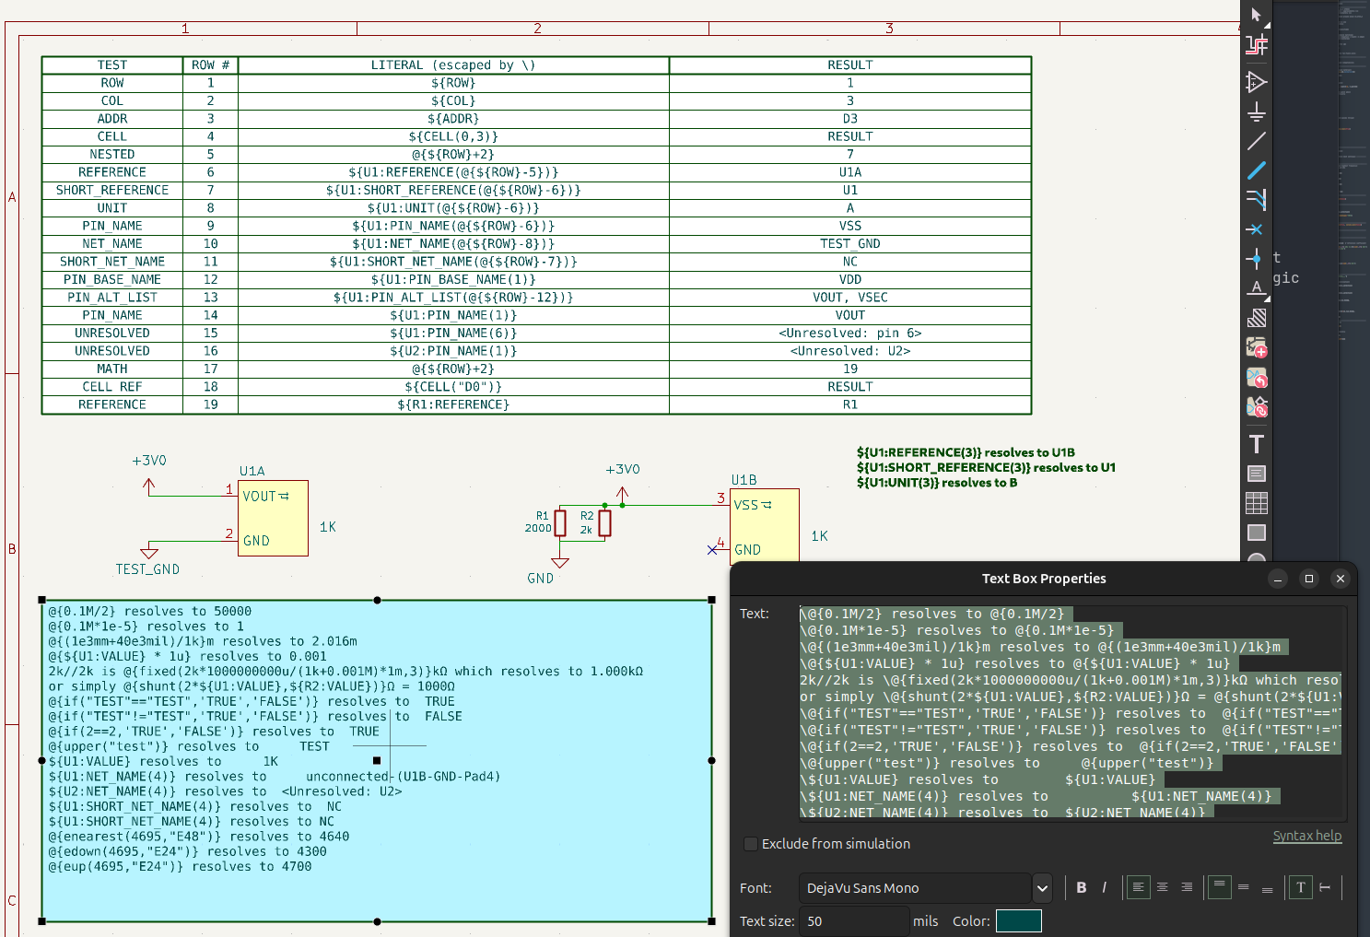The image size is (1370, 937).
Task: Select the add text tool
Action: pyautogui.click(x=1256, y=444)
